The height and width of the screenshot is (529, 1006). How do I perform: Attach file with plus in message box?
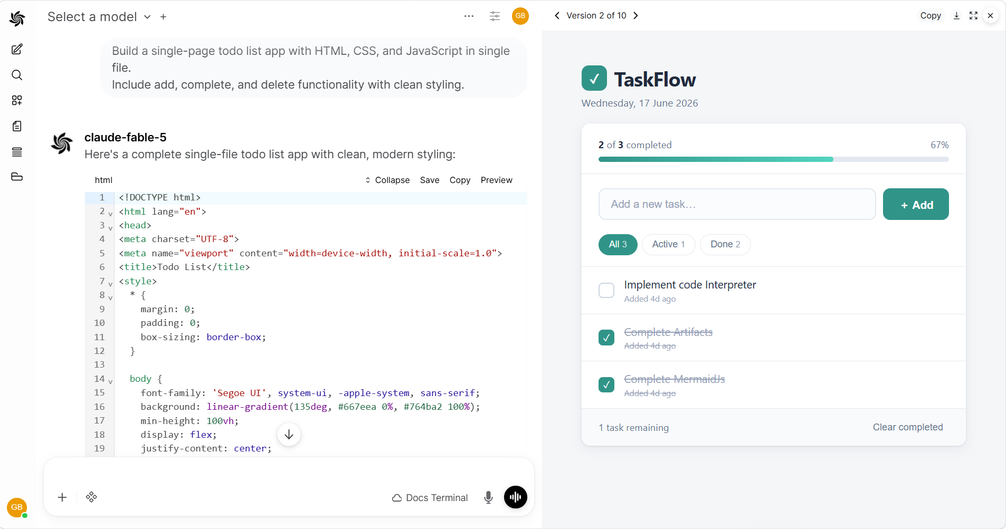(x=62, y=497)
